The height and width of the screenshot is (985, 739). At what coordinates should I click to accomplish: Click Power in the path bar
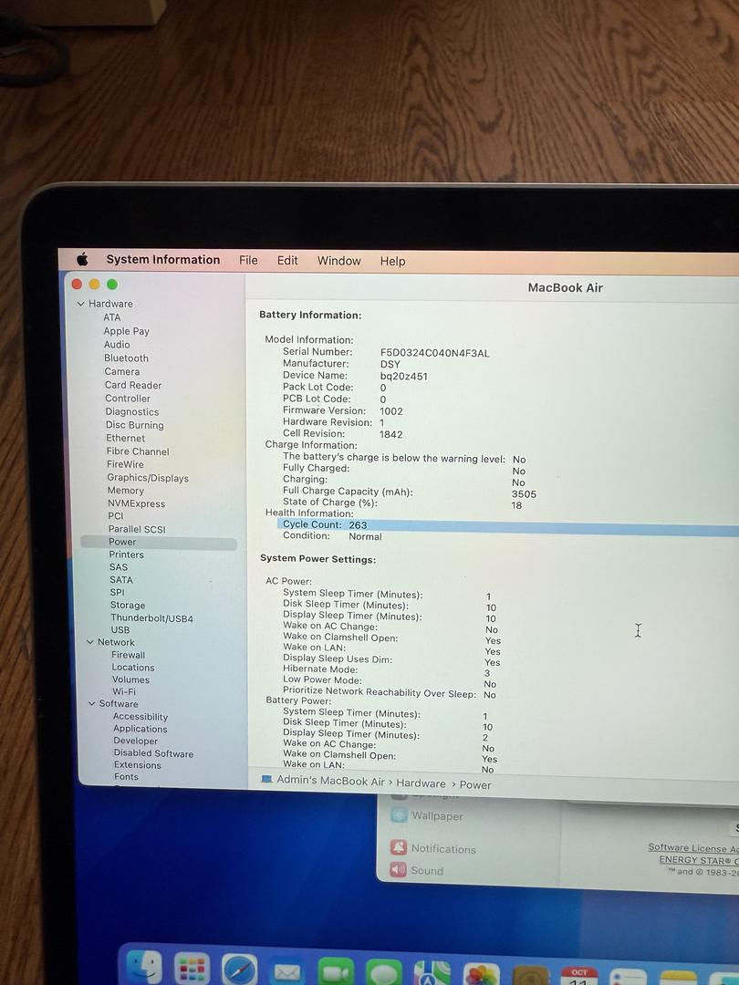pos(475,784)
